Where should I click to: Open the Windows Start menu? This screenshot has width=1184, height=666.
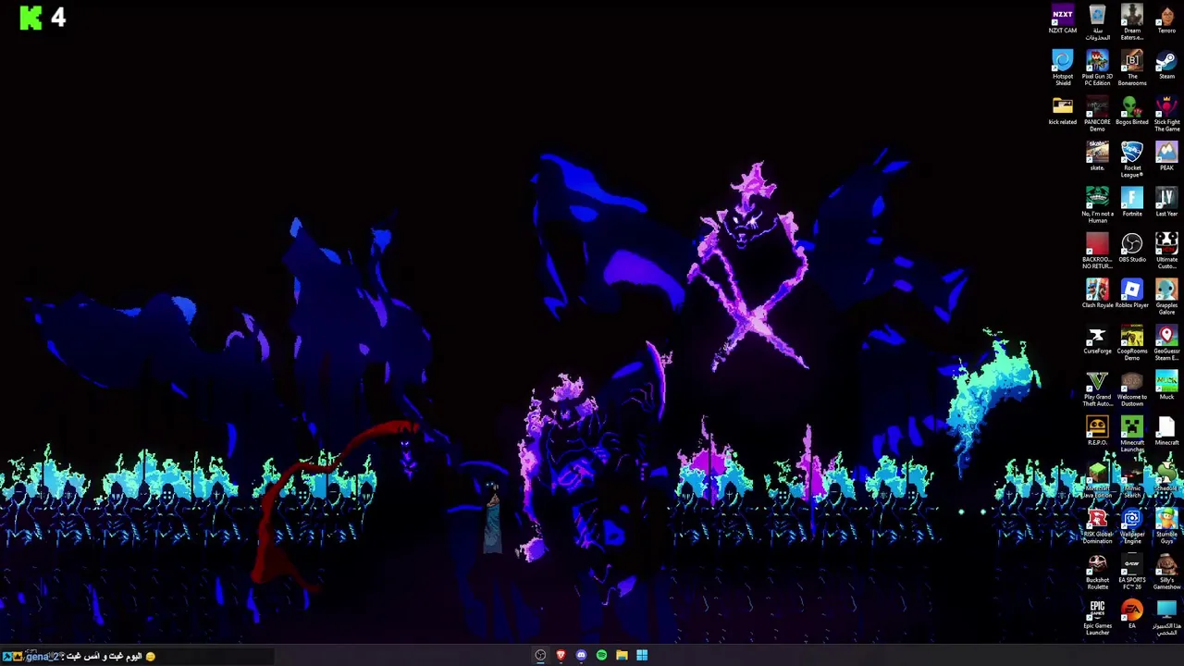pyautogui.click(x=642, y=656)
